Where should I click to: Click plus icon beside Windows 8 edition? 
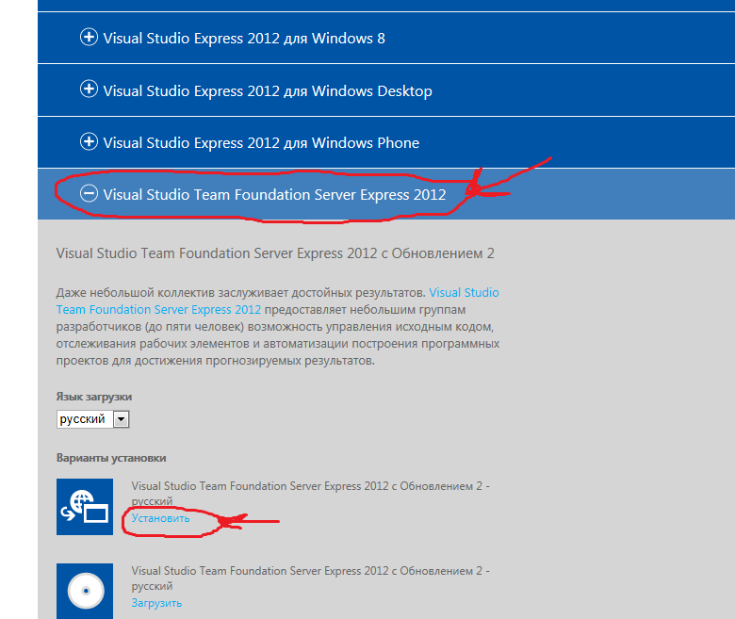(x=89, y=37)
